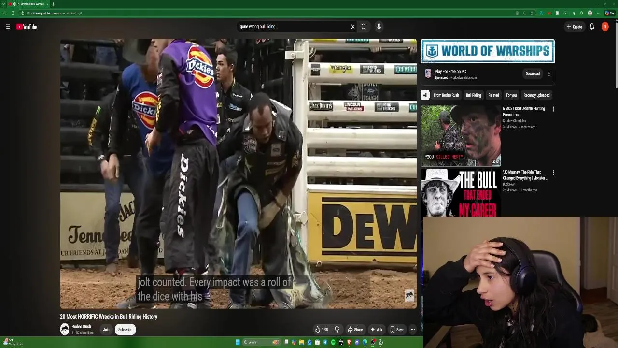This screenshot has width=618, height=348.
Task: Open YouTube notifications bell
Action: pyautogui.click(x=592, y=27)
